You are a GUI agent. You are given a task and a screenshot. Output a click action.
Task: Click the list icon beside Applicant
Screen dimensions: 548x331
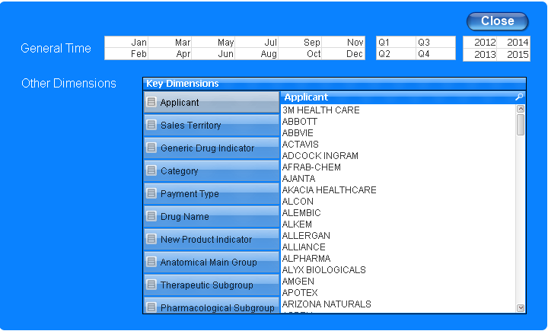pyautogui.click(x=151, y=102)
